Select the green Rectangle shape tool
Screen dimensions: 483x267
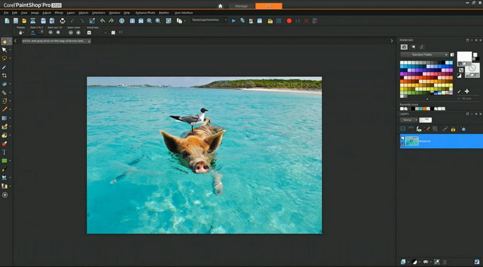(4, 161)
